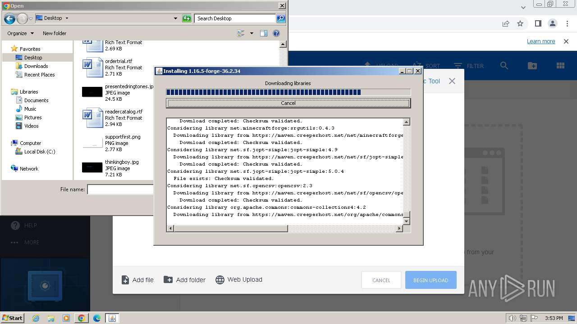Screen dimensions: 577x324
Task: Click the Search Desktop field
Action: click(x=236, y=18)
